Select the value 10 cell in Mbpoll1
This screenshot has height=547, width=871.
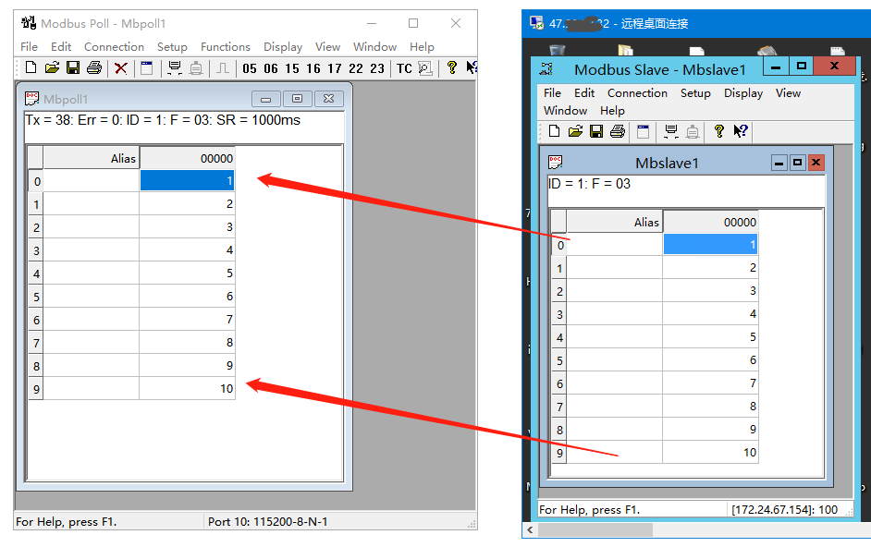coord(187,389)
